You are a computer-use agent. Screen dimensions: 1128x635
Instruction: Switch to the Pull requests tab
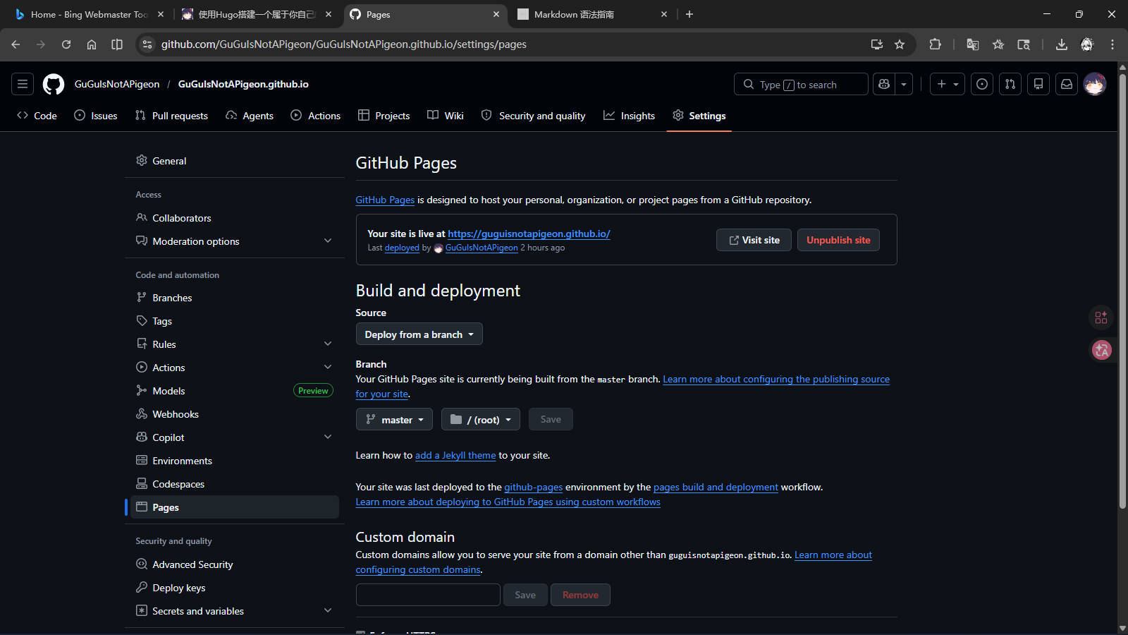[171, 116]
